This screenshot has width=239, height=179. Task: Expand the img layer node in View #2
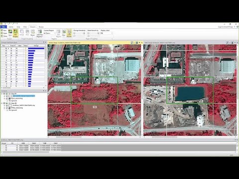4,108
